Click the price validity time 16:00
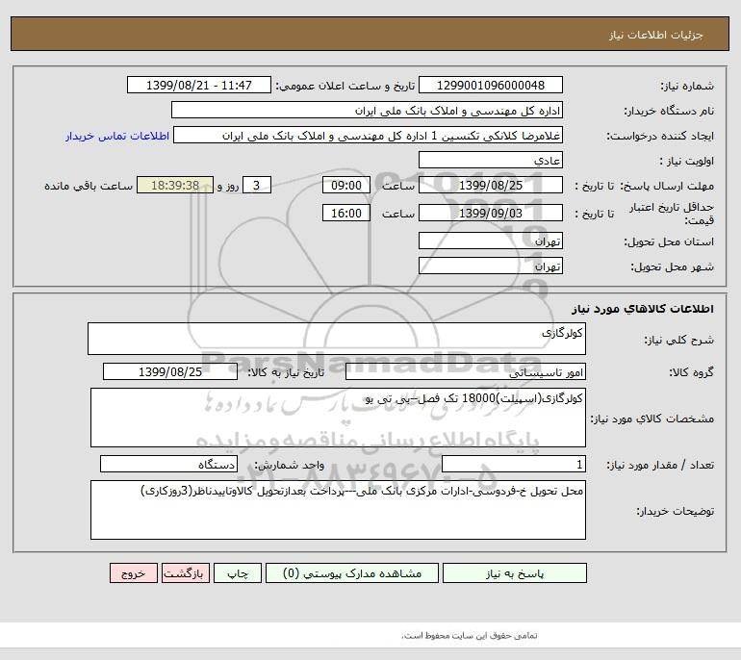Screen dimensions: 741x660 coord(345,213)
